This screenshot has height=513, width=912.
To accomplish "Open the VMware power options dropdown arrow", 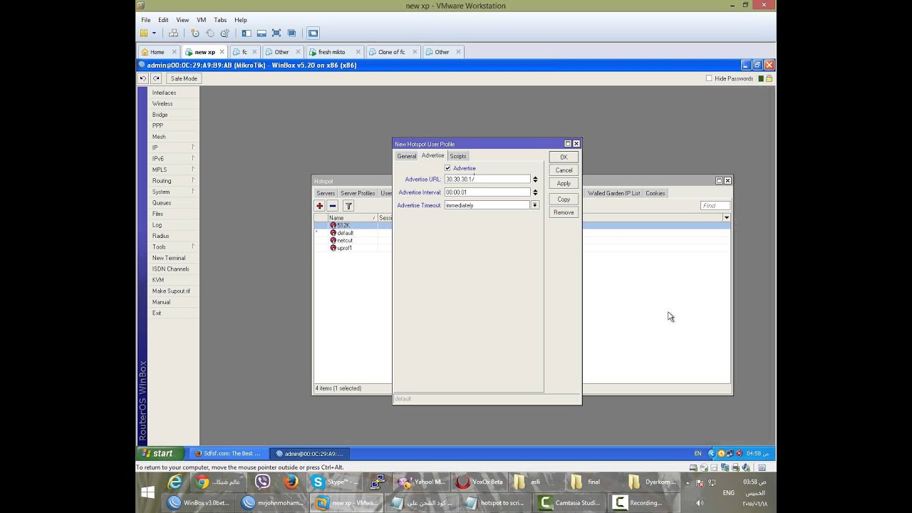I will click(x=154, y=33).
